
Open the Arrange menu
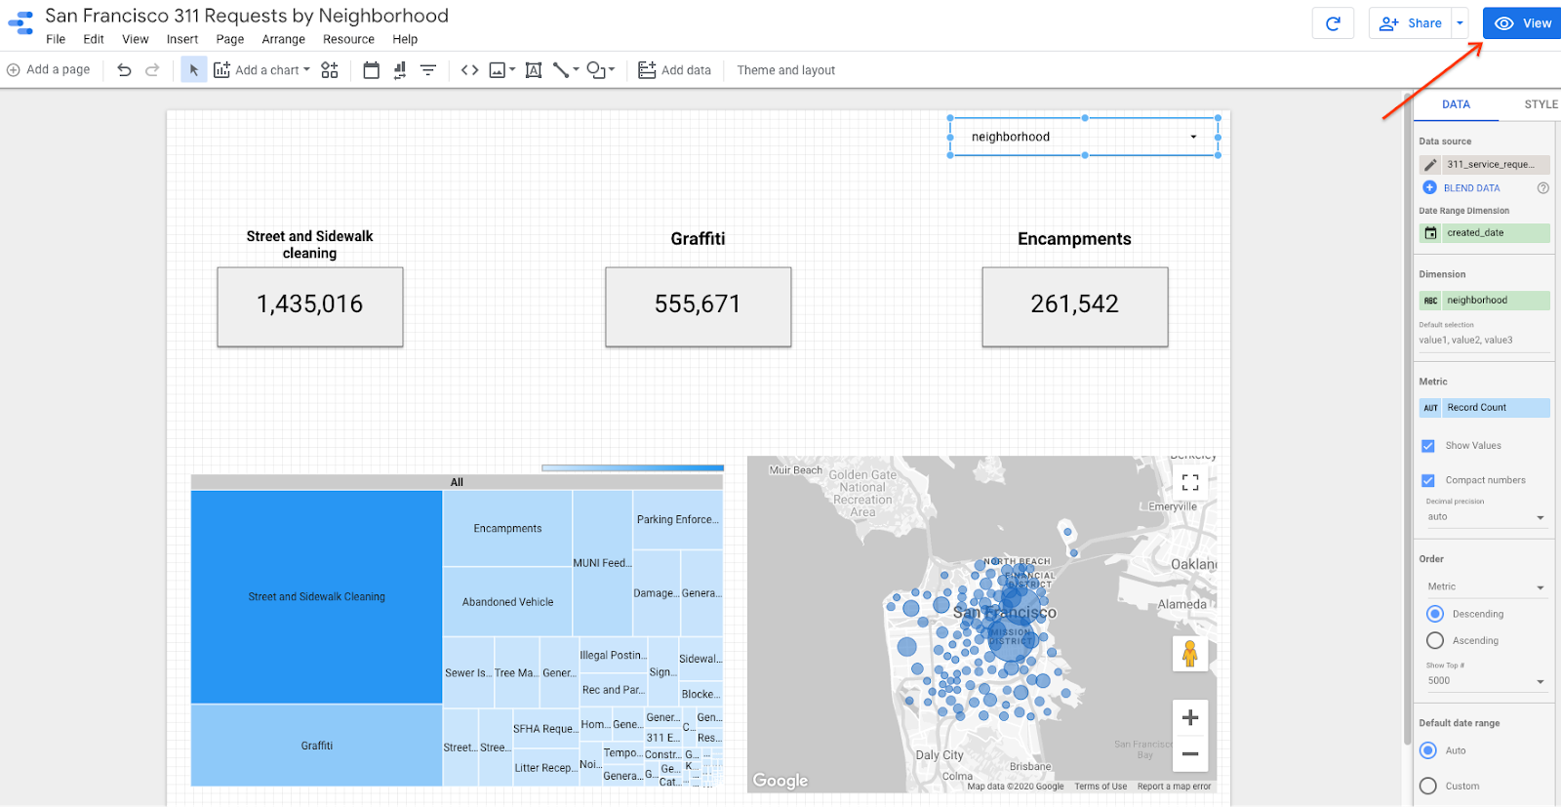pos(283,40)
